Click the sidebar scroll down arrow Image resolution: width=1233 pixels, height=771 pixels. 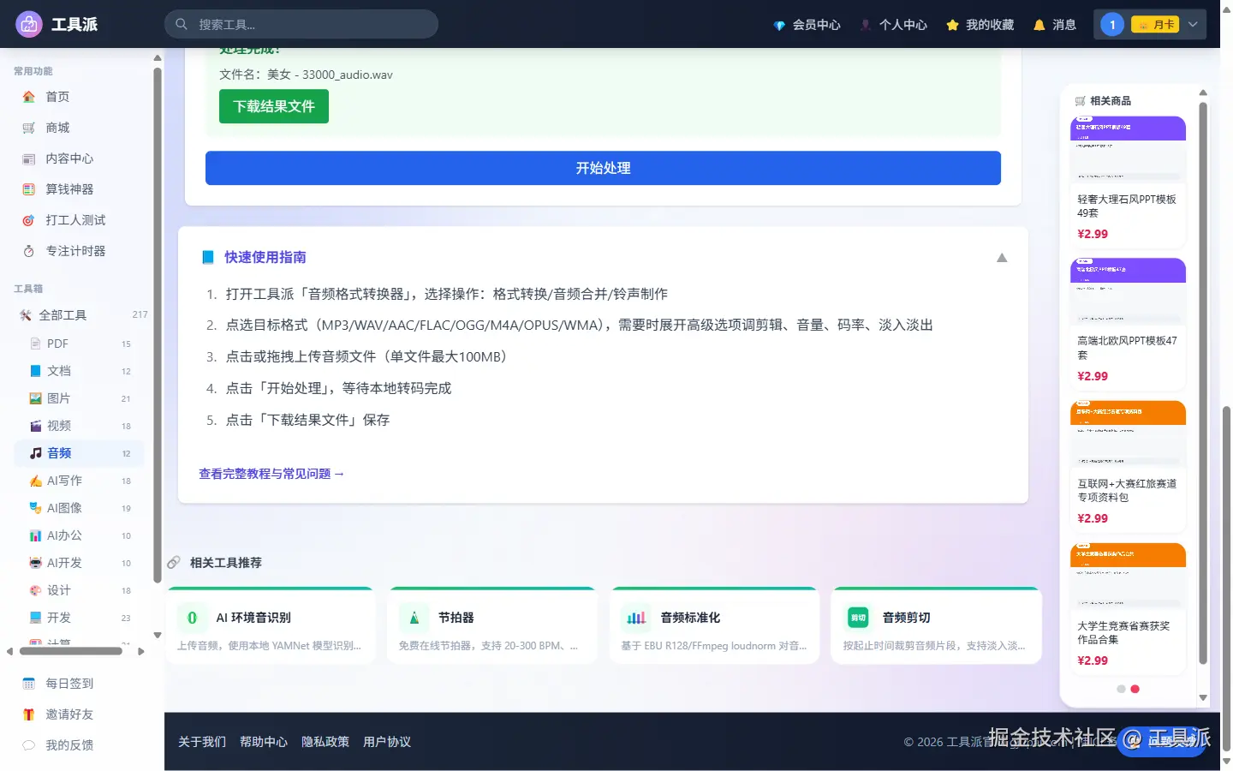158,636
